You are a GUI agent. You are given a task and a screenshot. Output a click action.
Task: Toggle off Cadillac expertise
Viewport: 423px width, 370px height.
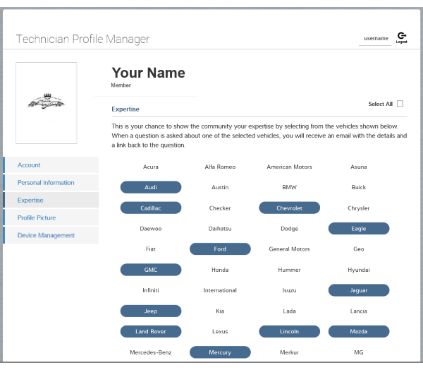click(x=151, y=208)
